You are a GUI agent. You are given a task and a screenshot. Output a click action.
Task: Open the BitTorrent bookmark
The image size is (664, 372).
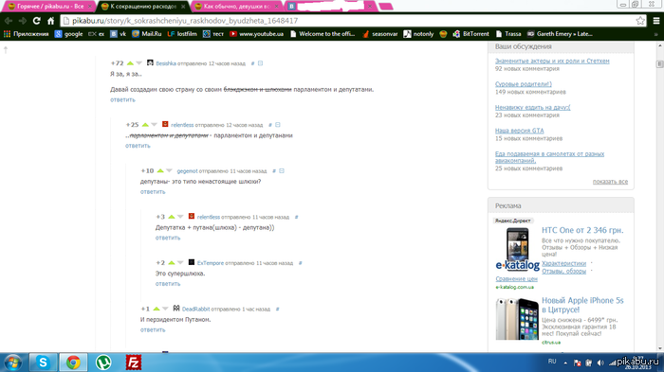pos(470,34)
